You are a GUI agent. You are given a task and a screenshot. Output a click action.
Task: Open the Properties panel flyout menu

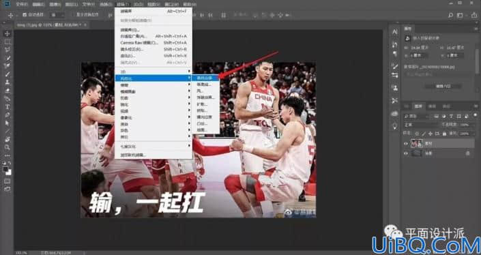476,29
